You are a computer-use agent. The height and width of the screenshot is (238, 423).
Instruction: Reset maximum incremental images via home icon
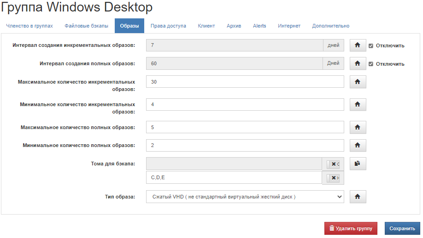358,82
